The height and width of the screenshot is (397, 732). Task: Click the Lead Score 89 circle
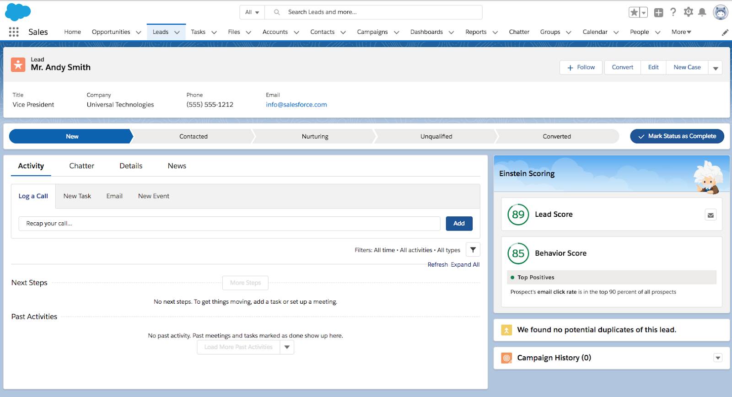518,215
